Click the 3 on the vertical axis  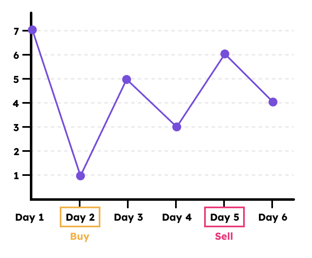pos(16,127)
